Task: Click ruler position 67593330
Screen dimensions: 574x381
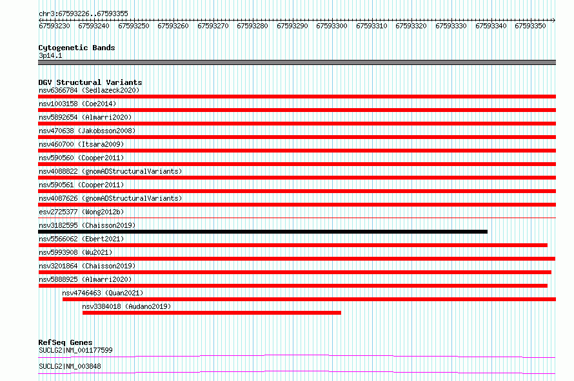Action: (x=451, y=26)
